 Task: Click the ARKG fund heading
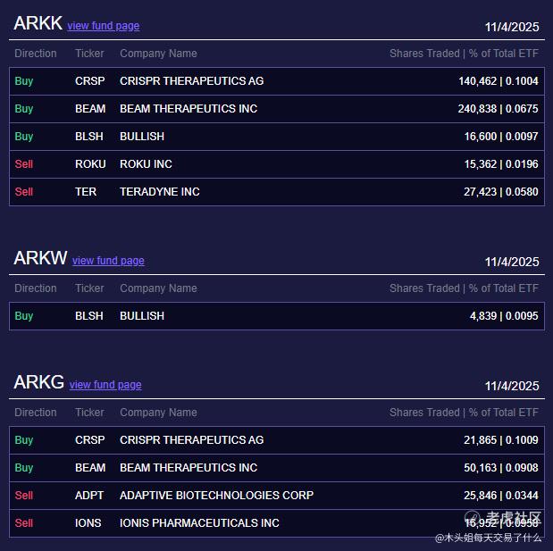point(38,383)
